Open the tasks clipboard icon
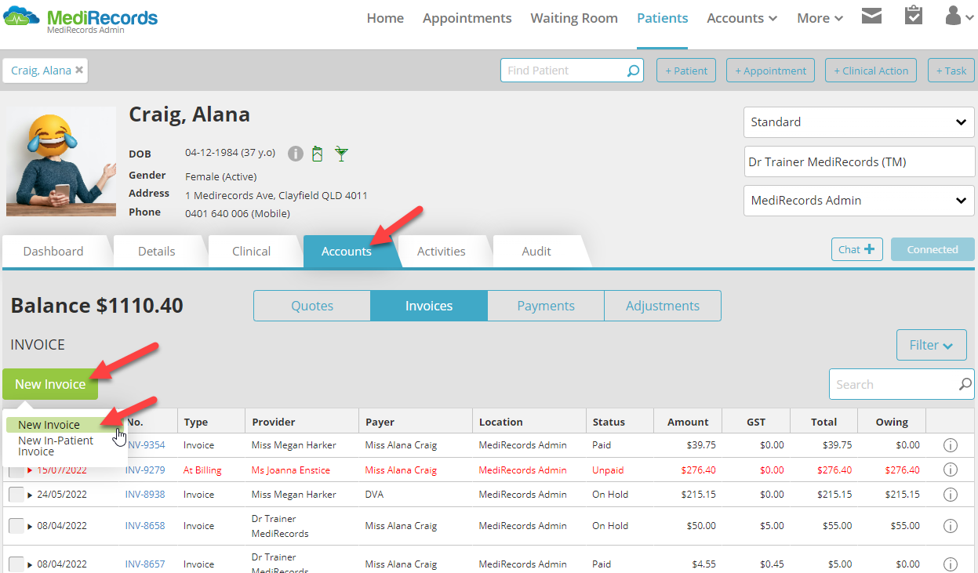 [914, 16]
